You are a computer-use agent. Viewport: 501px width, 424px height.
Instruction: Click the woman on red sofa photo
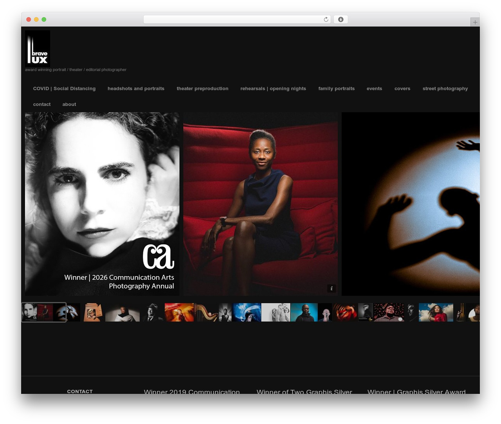pyautogui.click(x=260, y=204)
